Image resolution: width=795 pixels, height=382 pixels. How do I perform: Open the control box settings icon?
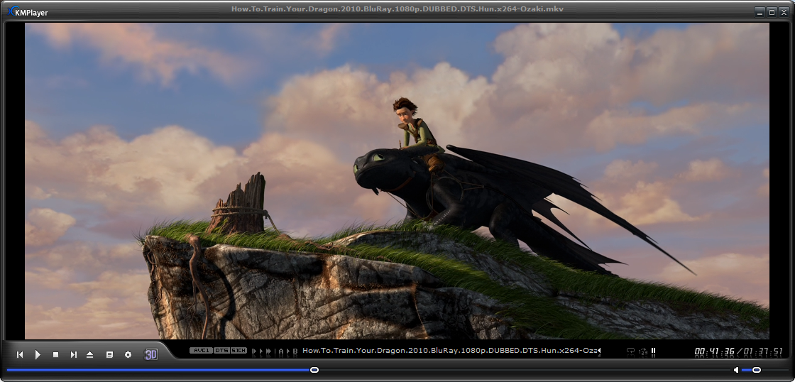(x=128, y=354)
